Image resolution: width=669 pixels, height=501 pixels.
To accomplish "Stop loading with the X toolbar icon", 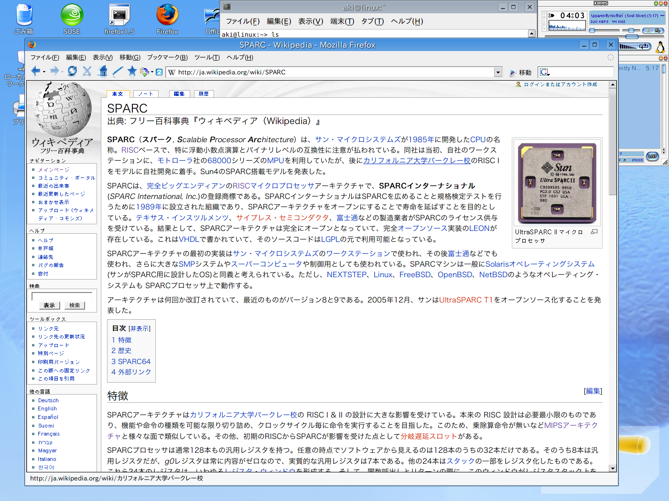I will pos(87,72).
